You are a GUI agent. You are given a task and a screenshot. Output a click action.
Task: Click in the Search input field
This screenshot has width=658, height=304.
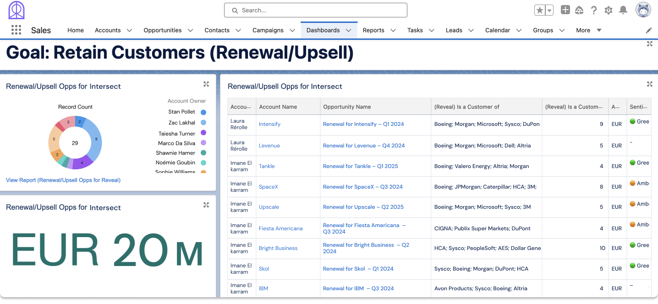click(316, 10)
